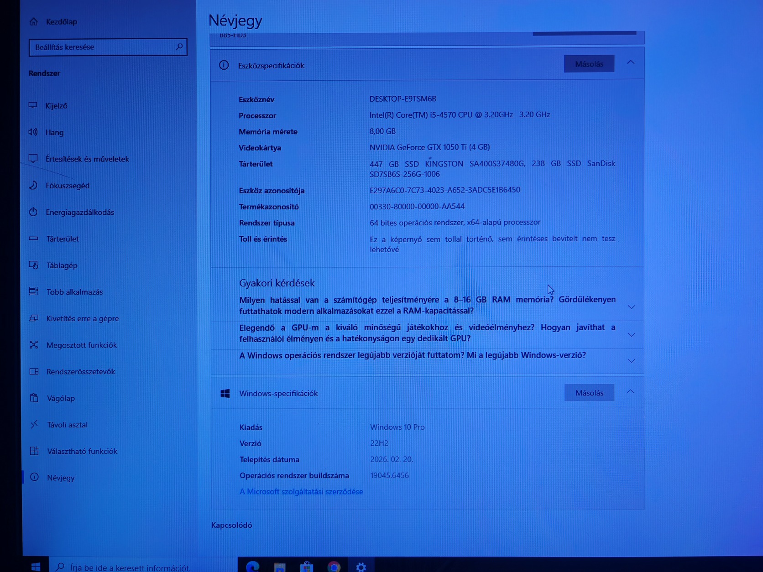Click the Energiagazdálkodás power icon
This screenshot has width=763, height=572.
click(x=33, y=212)
